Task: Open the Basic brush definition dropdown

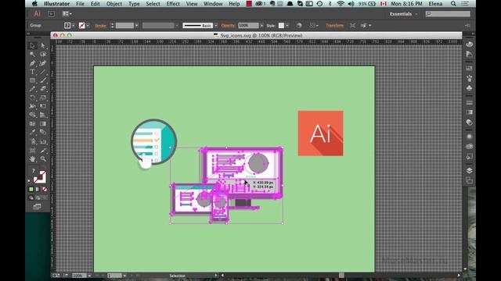Action: (x=216, y=26)
